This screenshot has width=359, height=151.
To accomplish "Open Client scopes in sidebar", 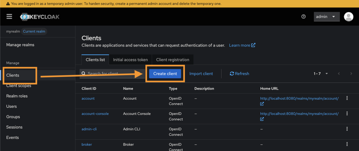I will pos(19,86).
